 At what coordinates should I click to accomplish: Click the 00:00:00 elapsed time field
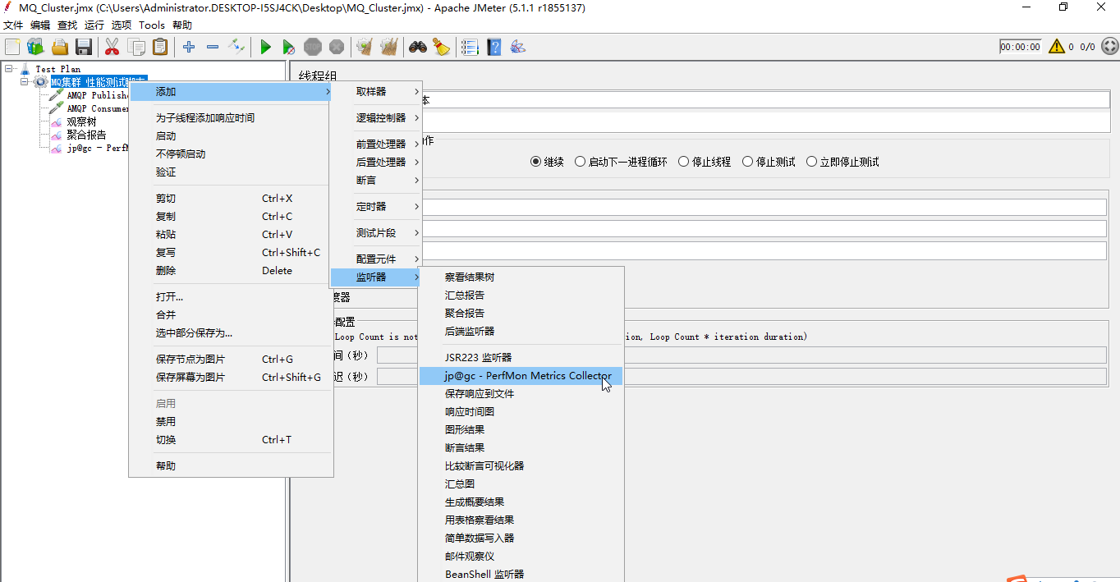pos(1020,47)
